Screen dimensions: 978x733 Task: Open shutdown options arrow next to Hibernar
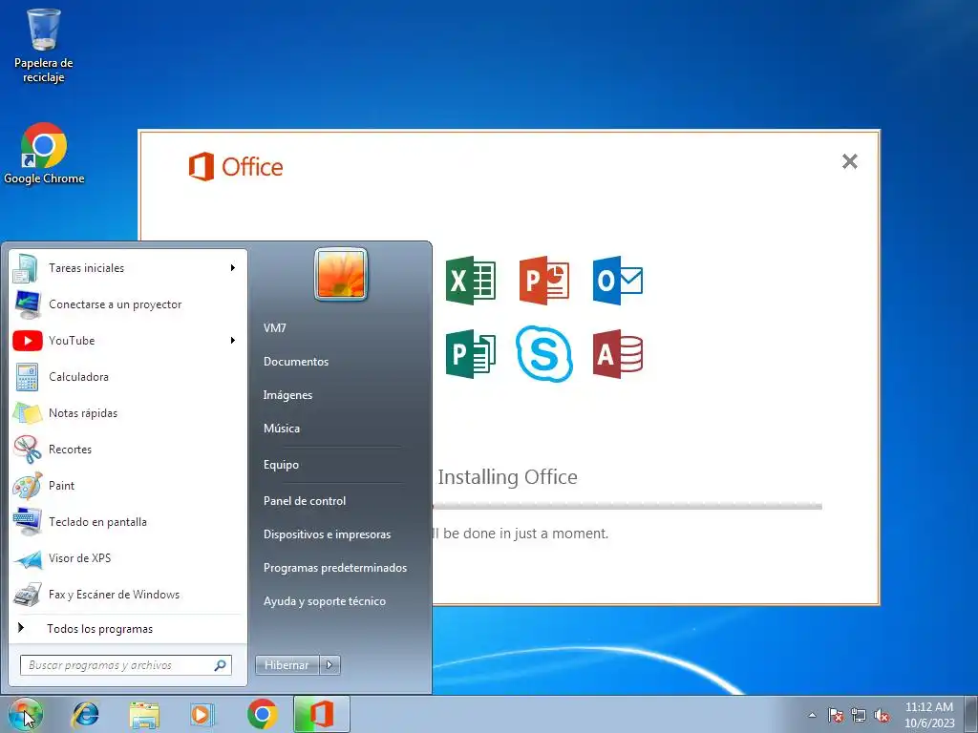pos(330,665)
